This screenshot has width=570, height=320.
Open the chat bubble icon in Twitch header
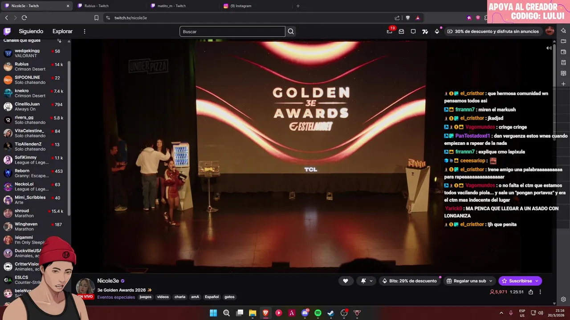tap(413, 32)
